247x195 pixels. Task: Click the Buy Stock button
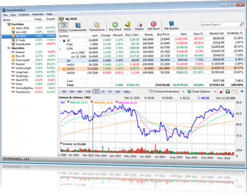coord(115,26)
